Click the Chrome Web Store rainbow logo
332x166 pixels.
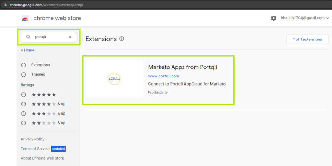(x=25, y=18)
